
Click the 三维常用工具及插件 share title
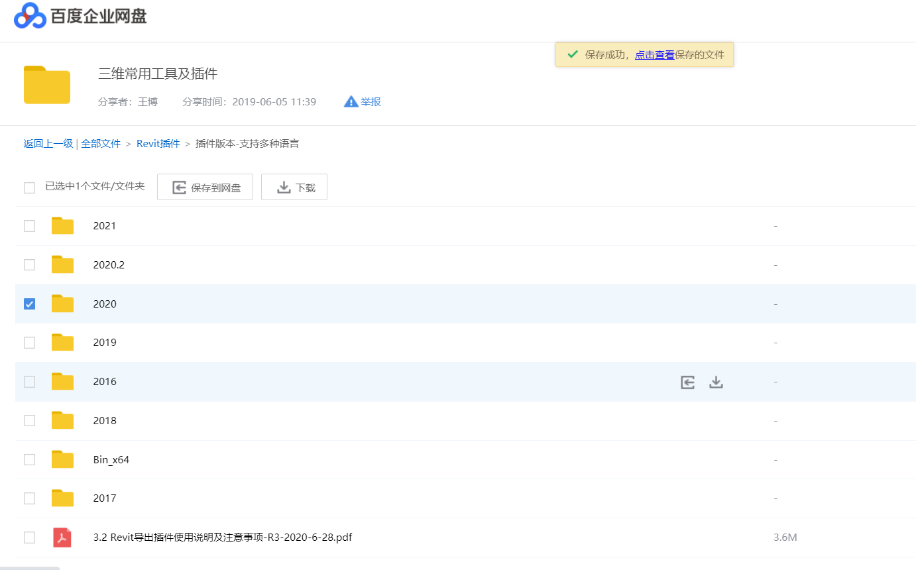158,74
